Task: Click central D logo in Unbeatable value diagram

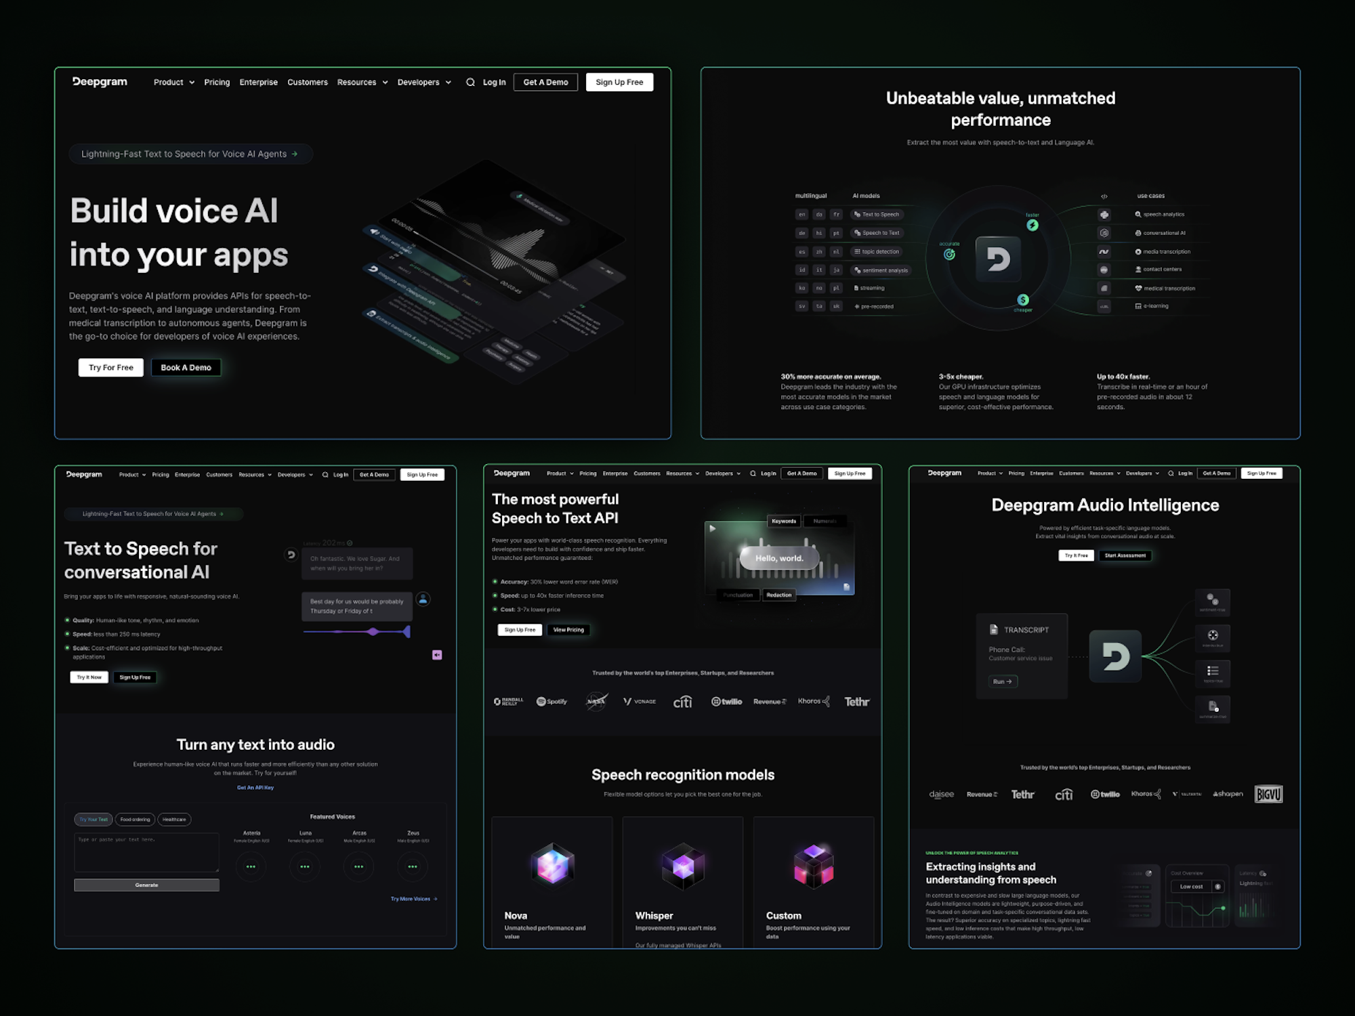Action: (x=998, y=259)
